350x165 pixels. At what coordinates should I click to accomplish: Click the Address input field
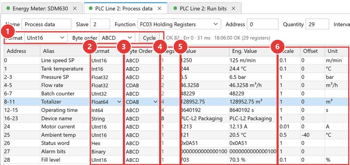[262, 24]
